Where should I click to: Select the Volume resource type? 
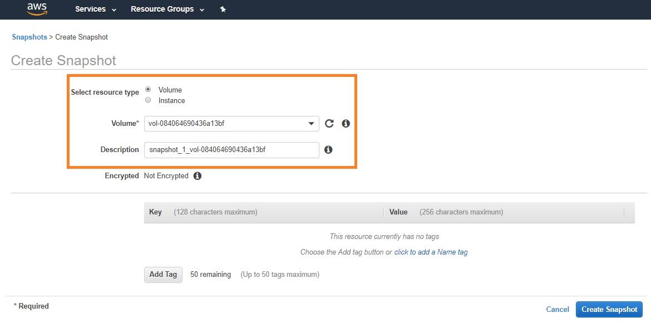[148, 89]
